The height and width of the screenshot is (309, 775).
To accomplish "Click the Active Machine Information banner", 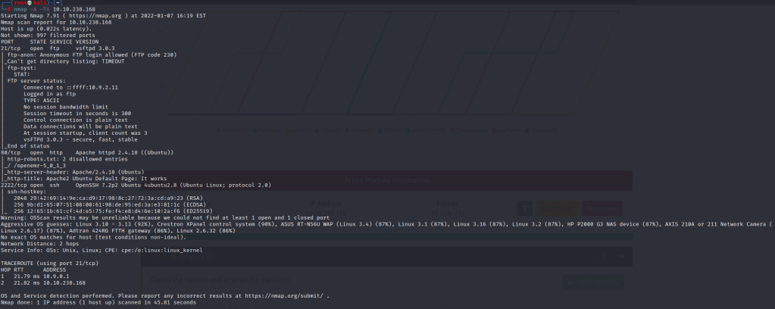I will [387, 179].
